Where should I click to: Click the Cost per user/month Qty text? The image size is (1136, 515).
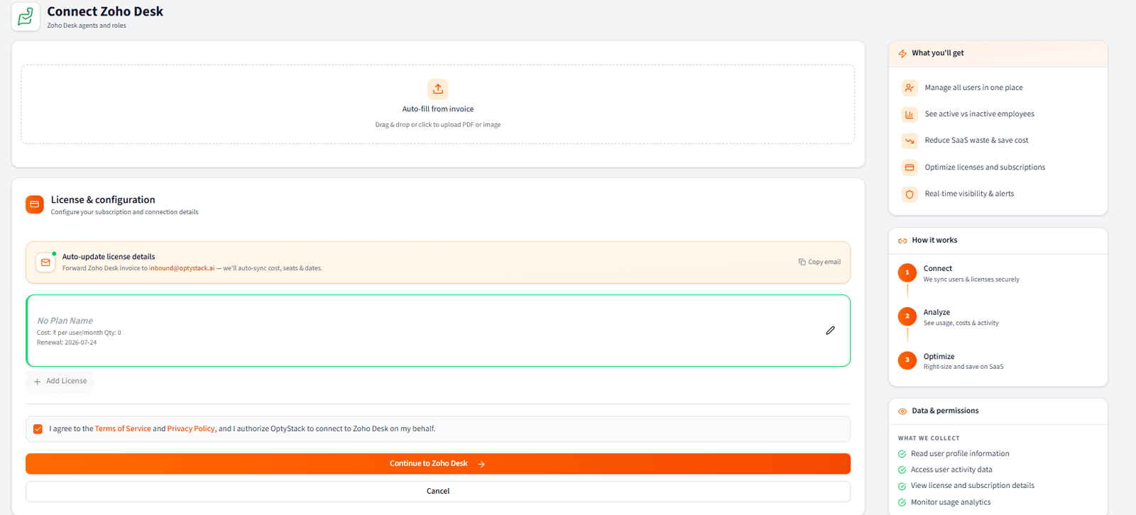pos(79,333)
